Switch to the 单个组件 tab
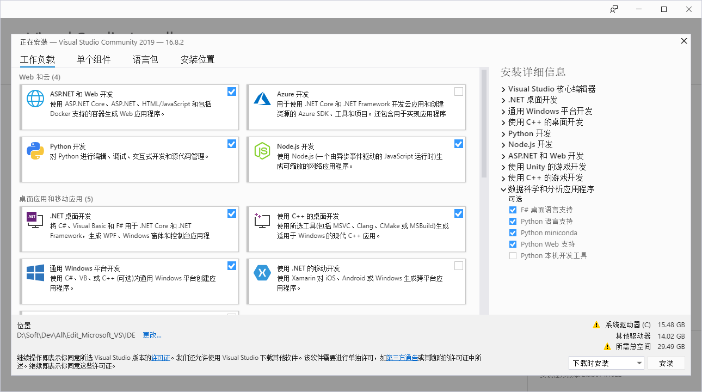The height and width of the screenshot is (392, 702). click(x=93, y=59)
